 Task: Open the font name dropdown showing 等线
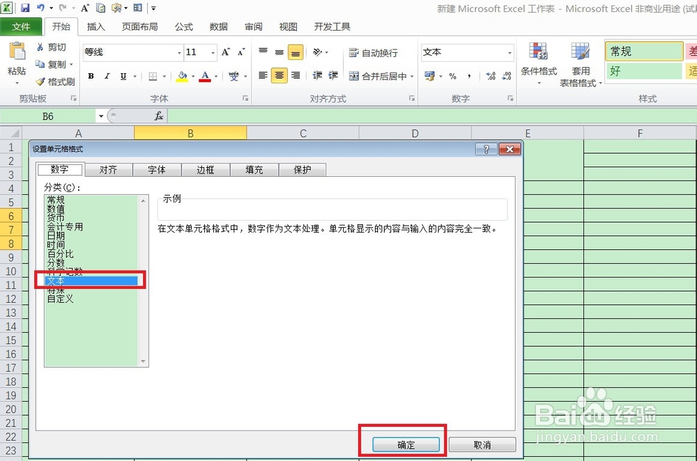(178, 52)
